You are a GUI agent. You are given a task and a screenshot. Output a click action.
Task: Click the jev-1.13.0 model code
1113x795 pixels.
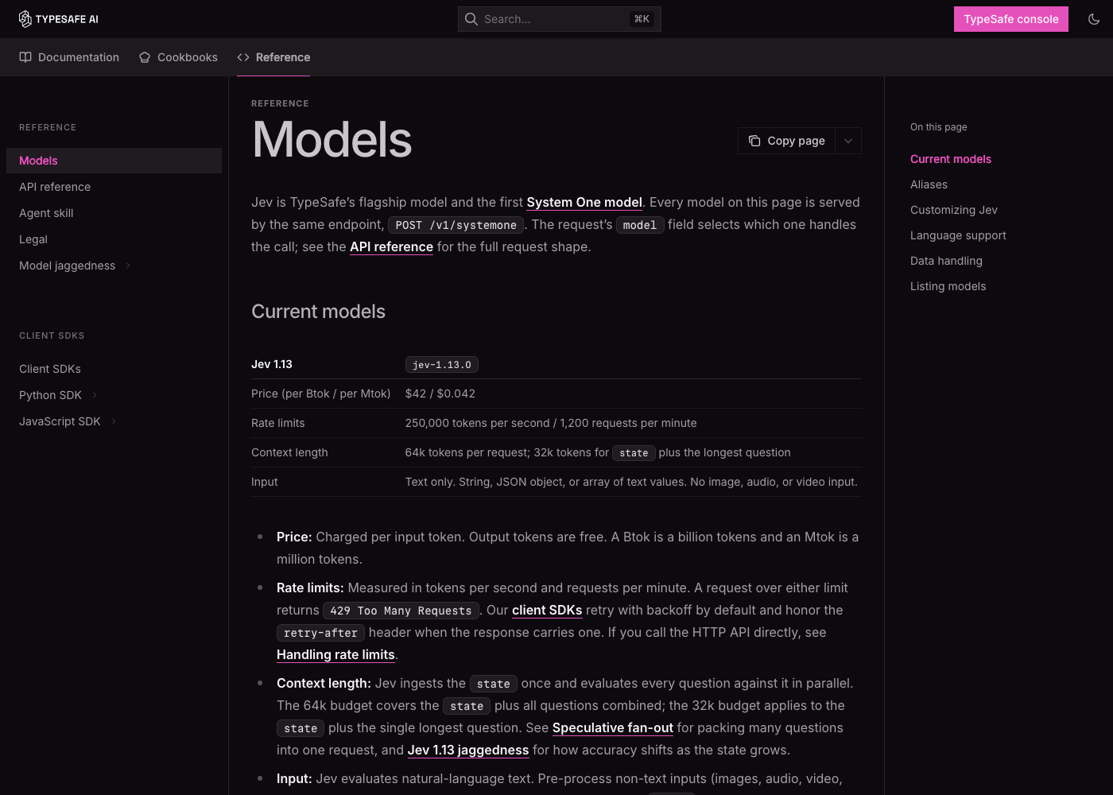442,365
